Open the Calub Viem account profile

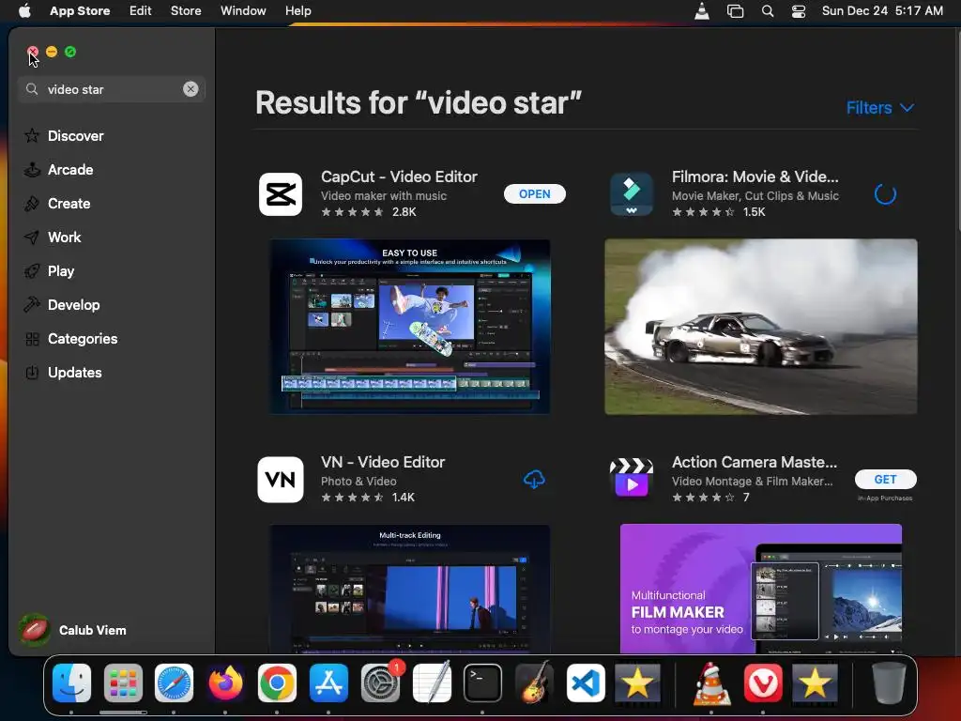point(73,630)
